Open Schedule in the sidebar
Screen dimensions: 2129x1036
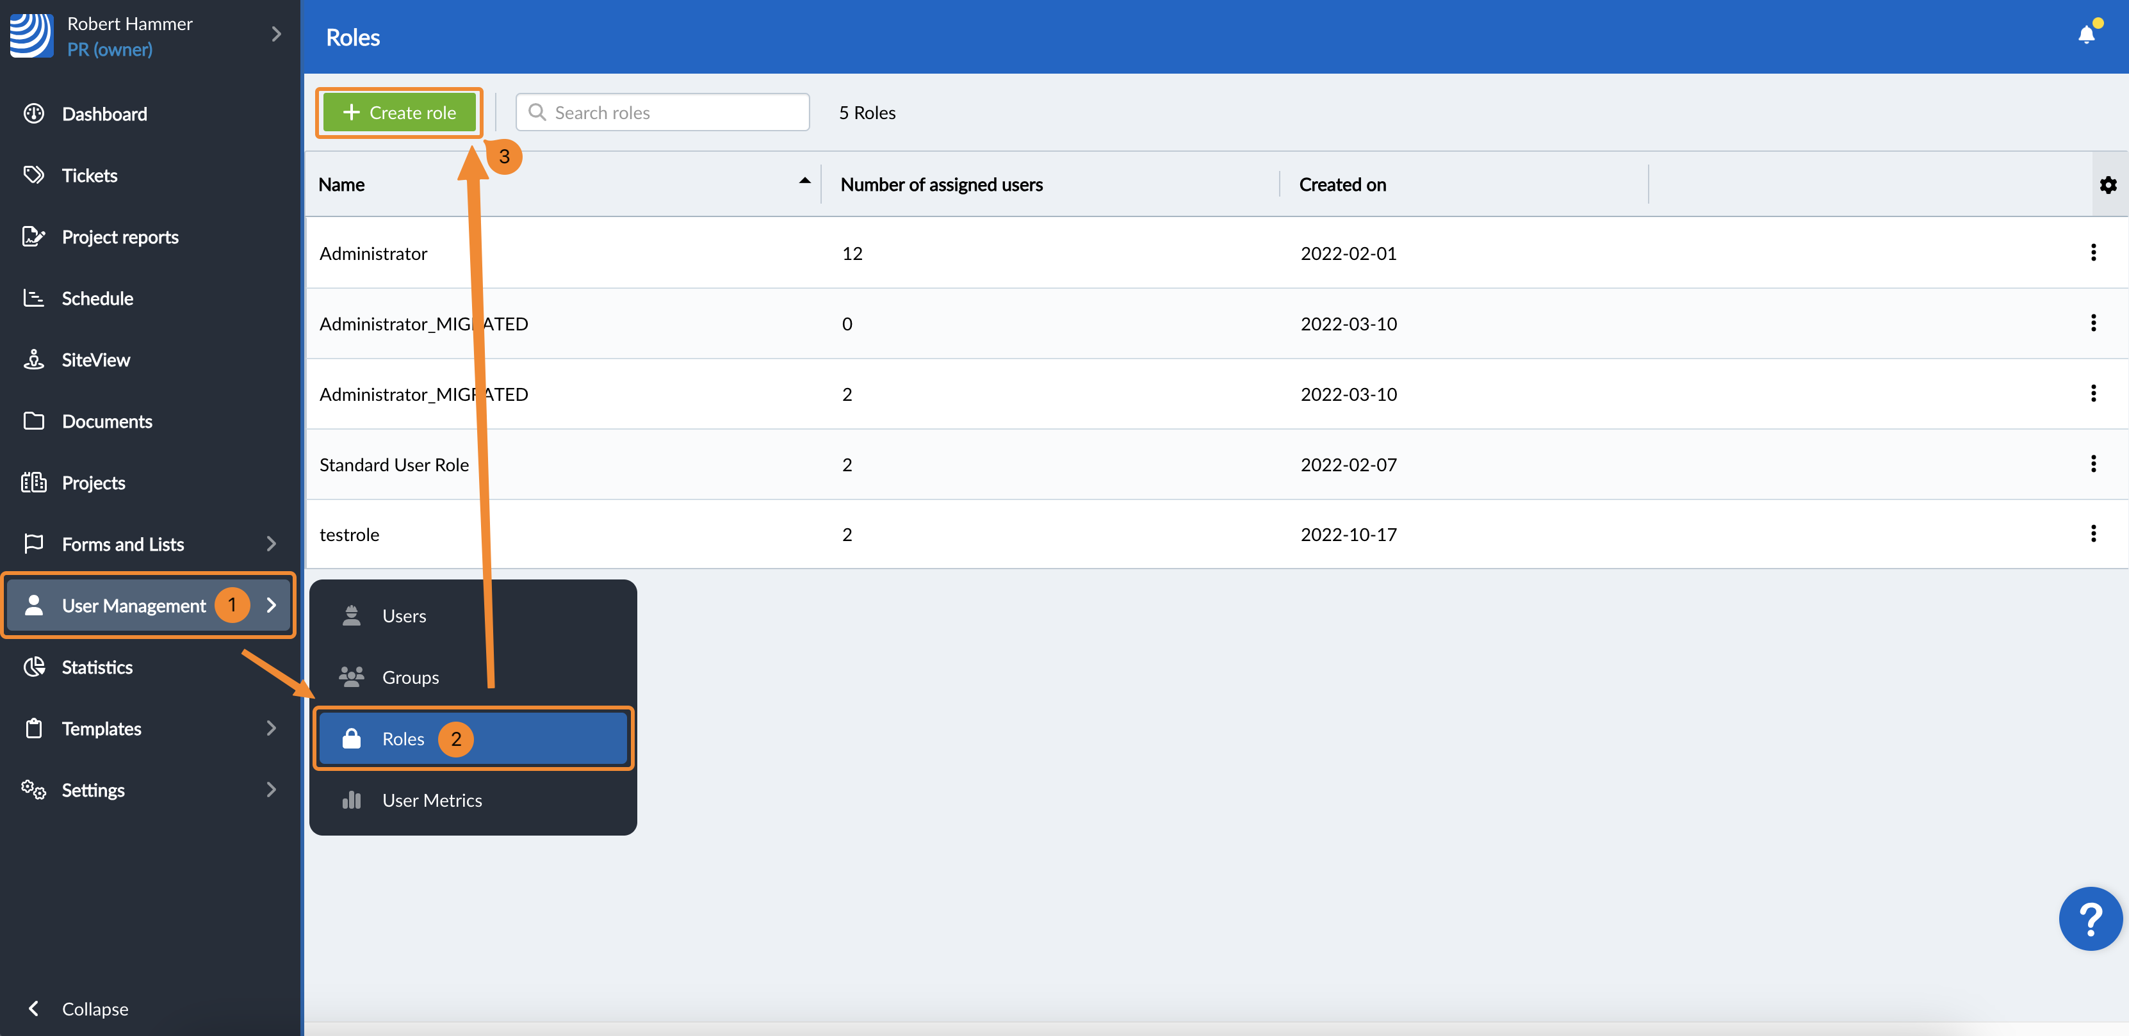[97, 298]
